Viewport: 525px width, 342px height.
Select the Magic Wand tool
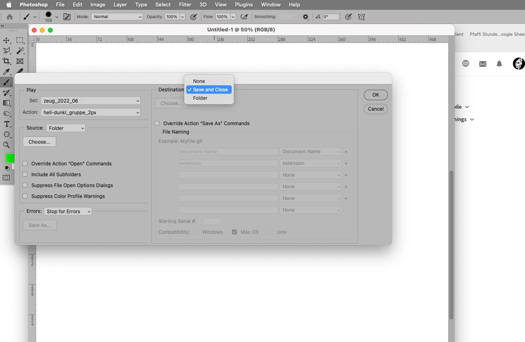coord(20,51)
